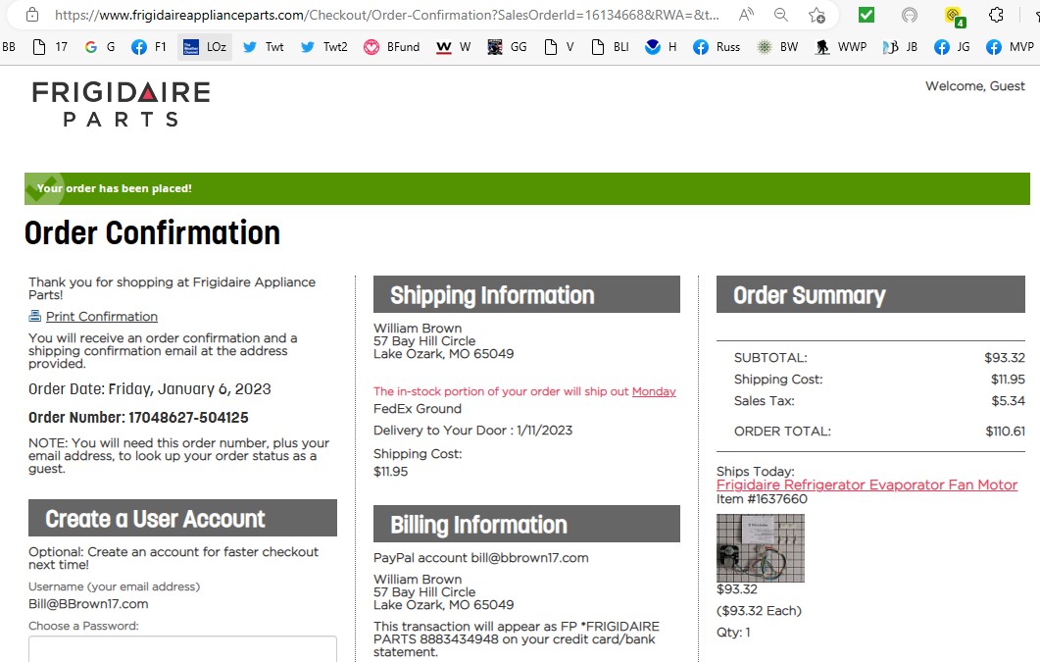Open the Google 'G' bookmark
1040x662 pixels.
[100, 47]
